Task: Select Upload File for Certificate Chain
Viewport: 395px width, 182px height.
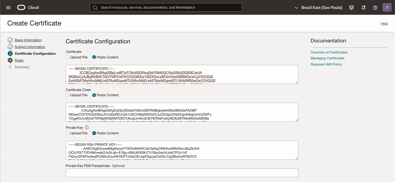Action: coord(68,95)
